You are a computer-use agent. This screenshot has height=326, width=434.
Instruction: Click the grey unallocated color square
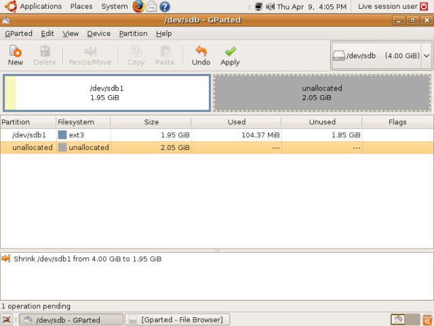[62, 147]
